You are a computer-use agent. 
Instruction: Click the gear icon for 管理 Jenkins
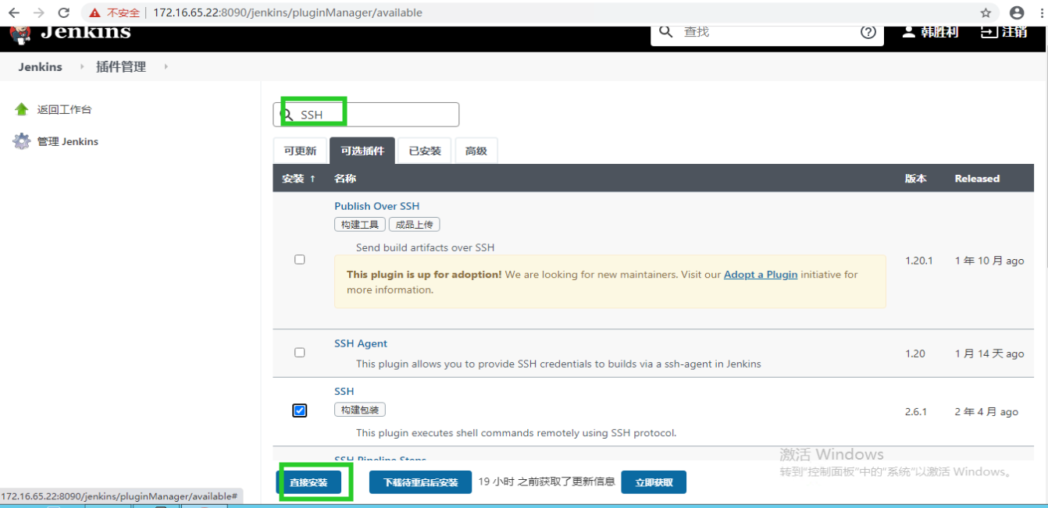22,141
